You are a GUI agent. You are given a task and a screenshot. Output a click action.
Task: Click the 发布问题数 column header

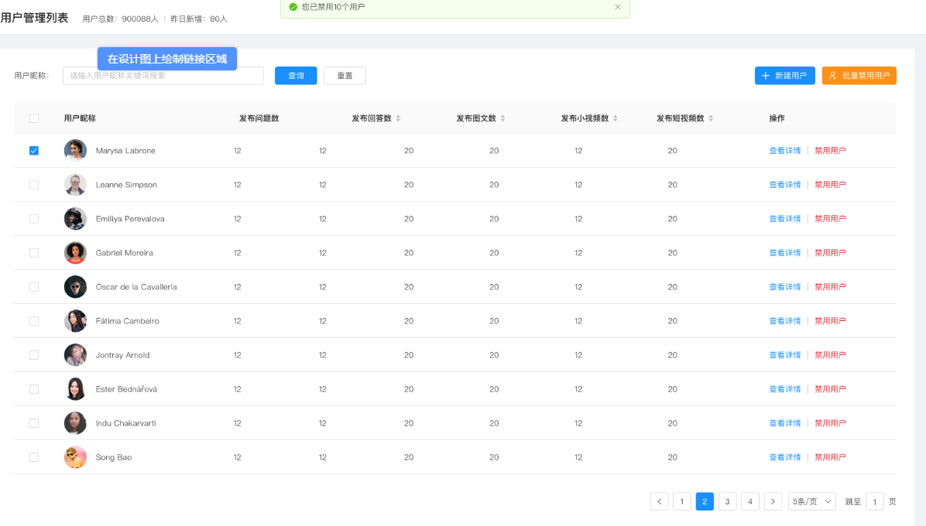259,118
